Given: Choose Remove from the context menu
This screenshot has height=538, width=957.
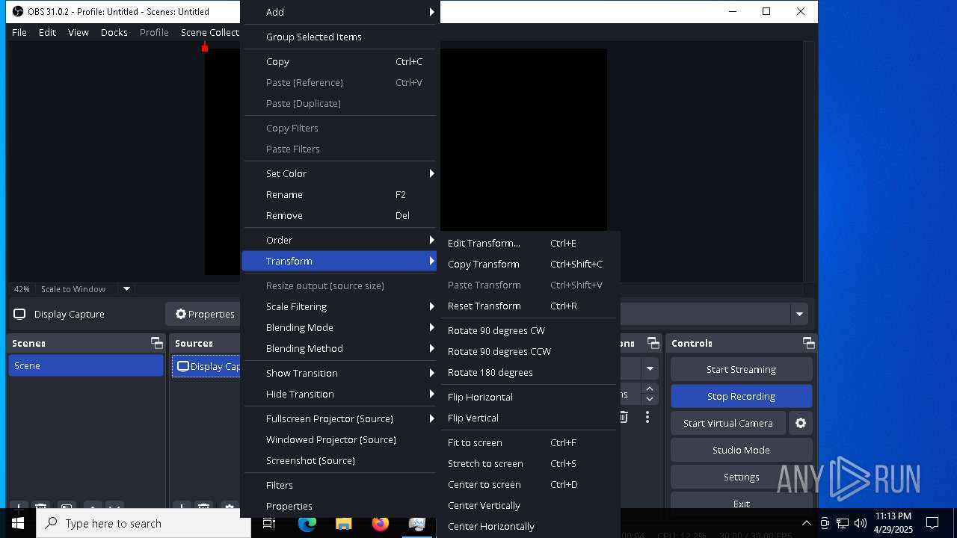Looking at the screenshot, I should 339,215.
